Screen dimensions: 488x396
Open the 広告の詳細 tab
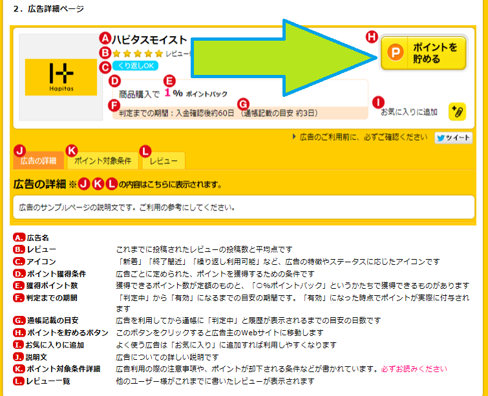coord(39,160)
